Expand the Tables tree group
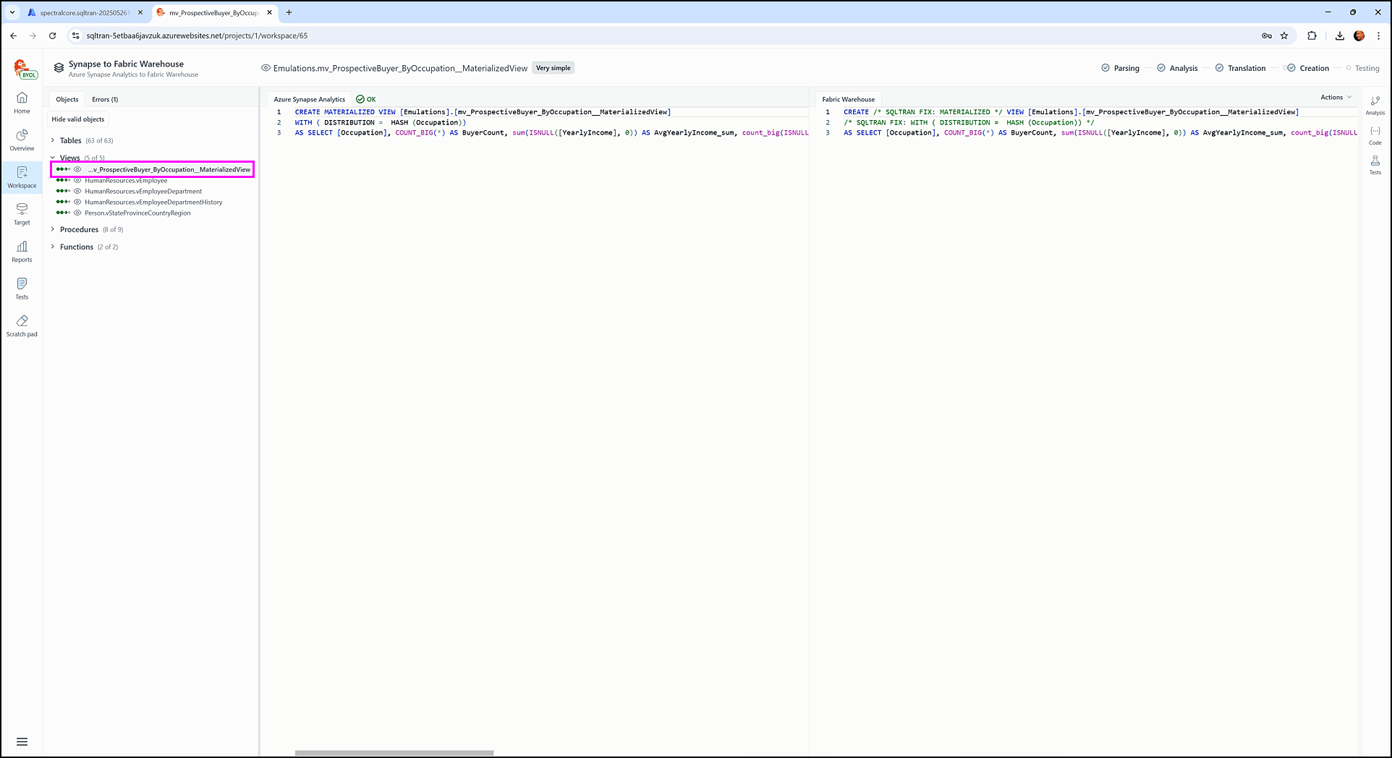 [x=53, y=140]
